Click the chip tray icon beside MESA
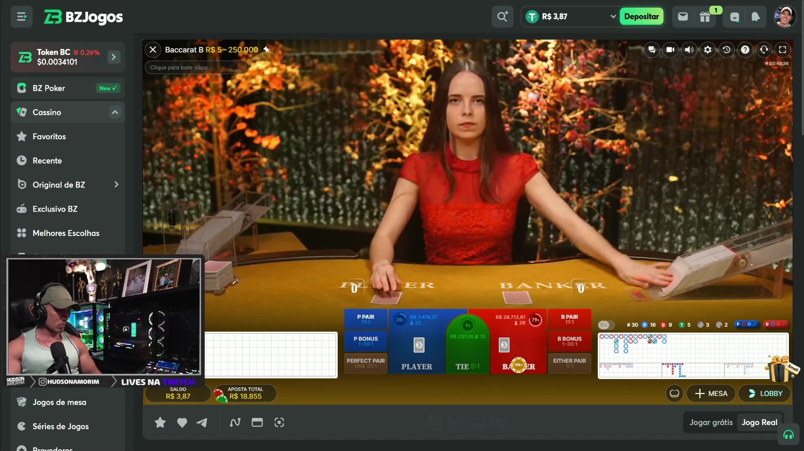Image resolution: width=804 pixels, height=451 pixels. tap(674, 393)
